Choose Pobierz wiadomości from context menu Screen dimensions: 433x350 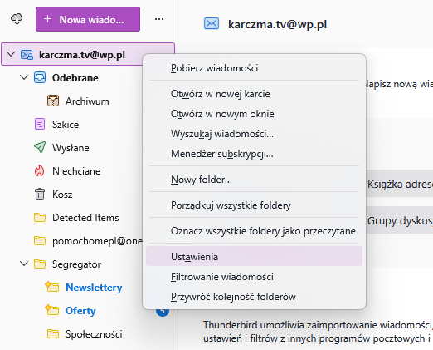[254, 68]
